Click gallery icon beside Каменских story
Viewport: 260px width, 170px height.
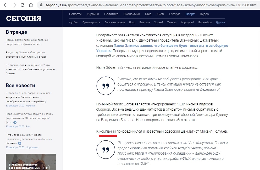(x=20, y=143)
